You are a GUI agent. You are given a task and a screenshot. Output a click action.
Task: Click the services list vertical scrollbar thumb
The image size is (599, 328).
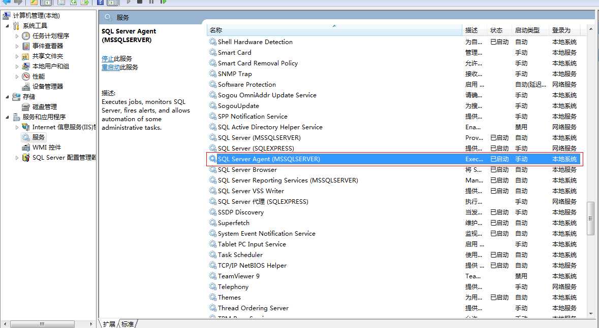pos(591,218)
